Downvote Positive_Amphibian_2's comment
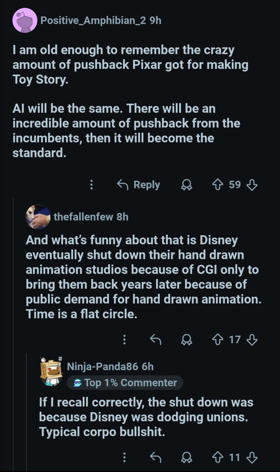 (252, 185)
